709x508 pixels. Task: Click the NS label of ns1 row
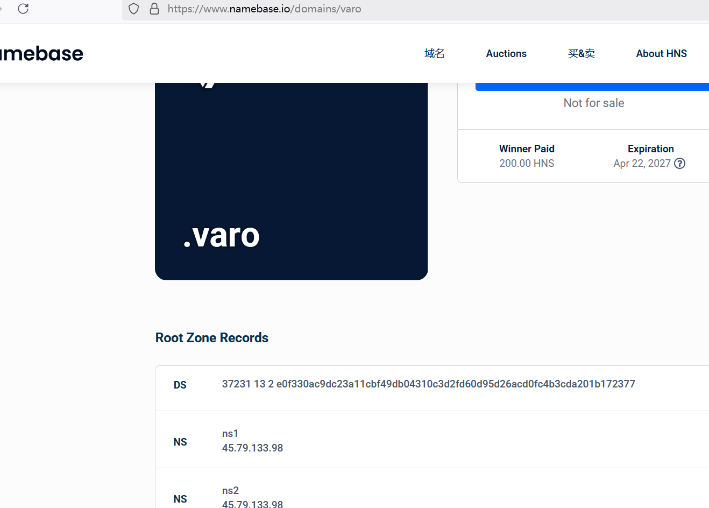(x=180, y=442)
